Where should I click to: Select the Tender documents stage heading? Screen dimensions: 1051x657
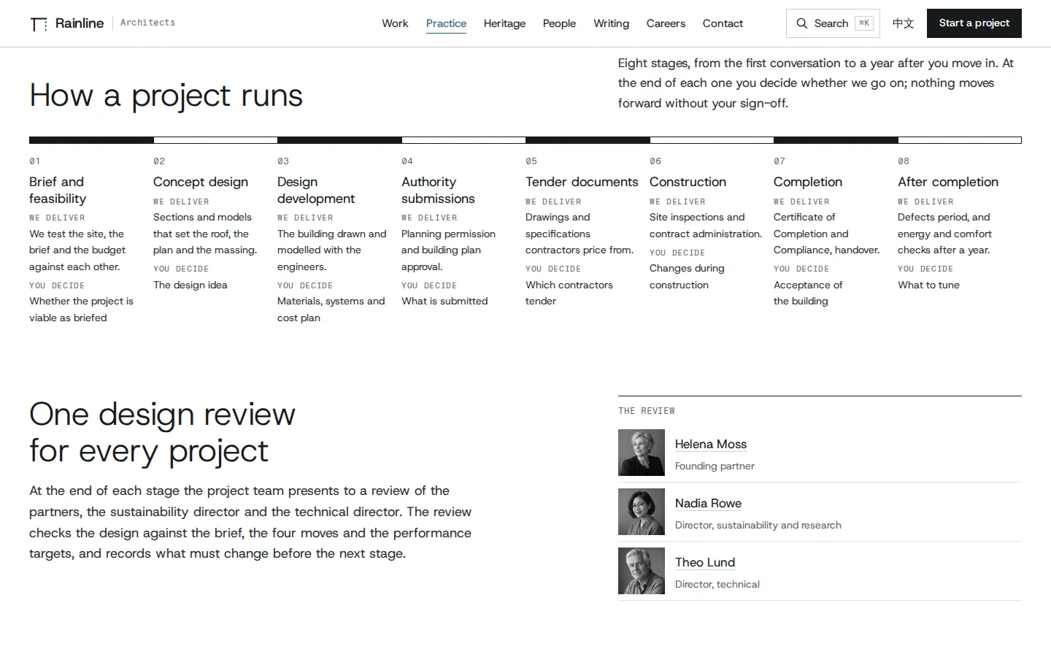[582, 182]
